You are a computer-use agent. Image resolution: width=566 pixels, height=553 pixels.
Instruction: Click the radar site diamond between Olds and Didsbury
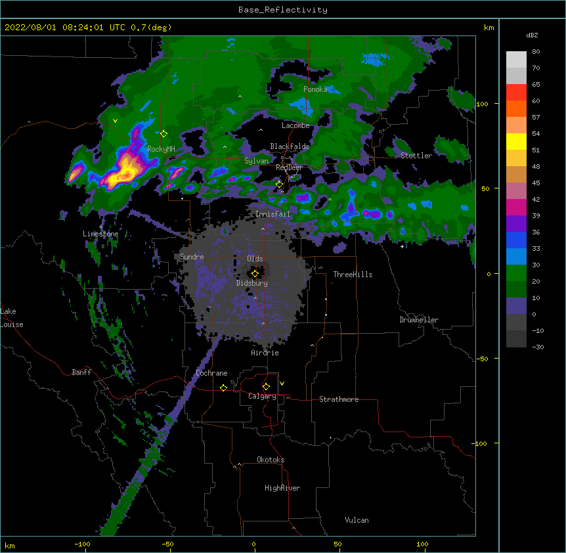click(x=255, y=274)
